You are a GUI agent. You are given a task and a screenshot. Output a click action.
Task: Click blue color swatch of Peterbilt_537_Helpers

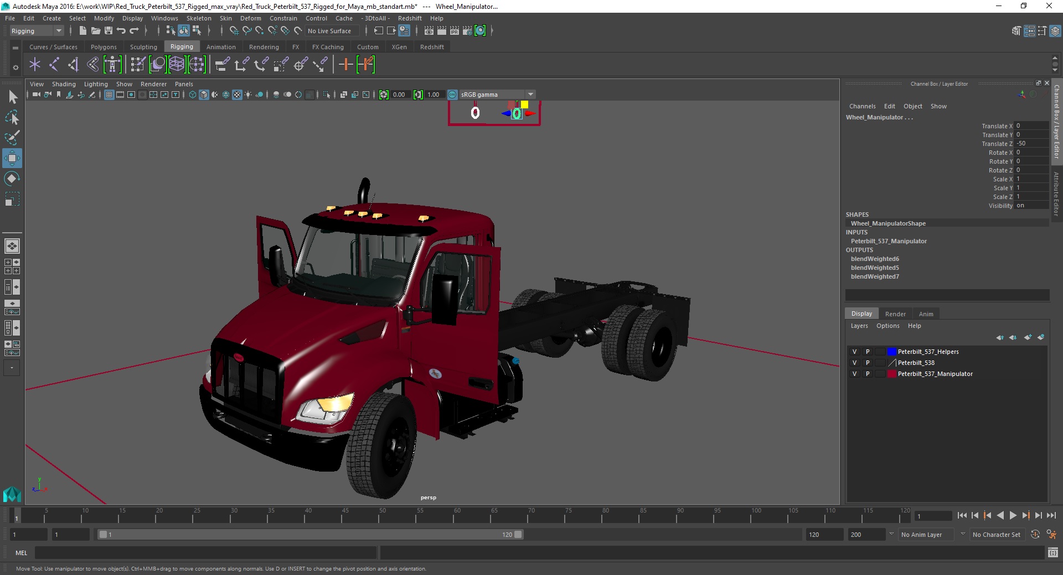pos(892,352)
